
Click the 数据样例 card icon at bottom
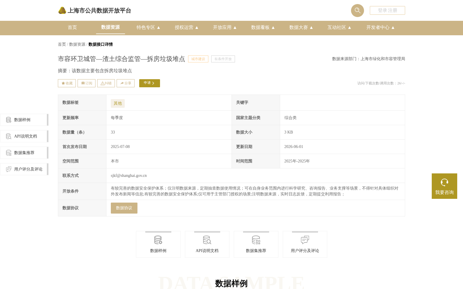coord(158,240)
